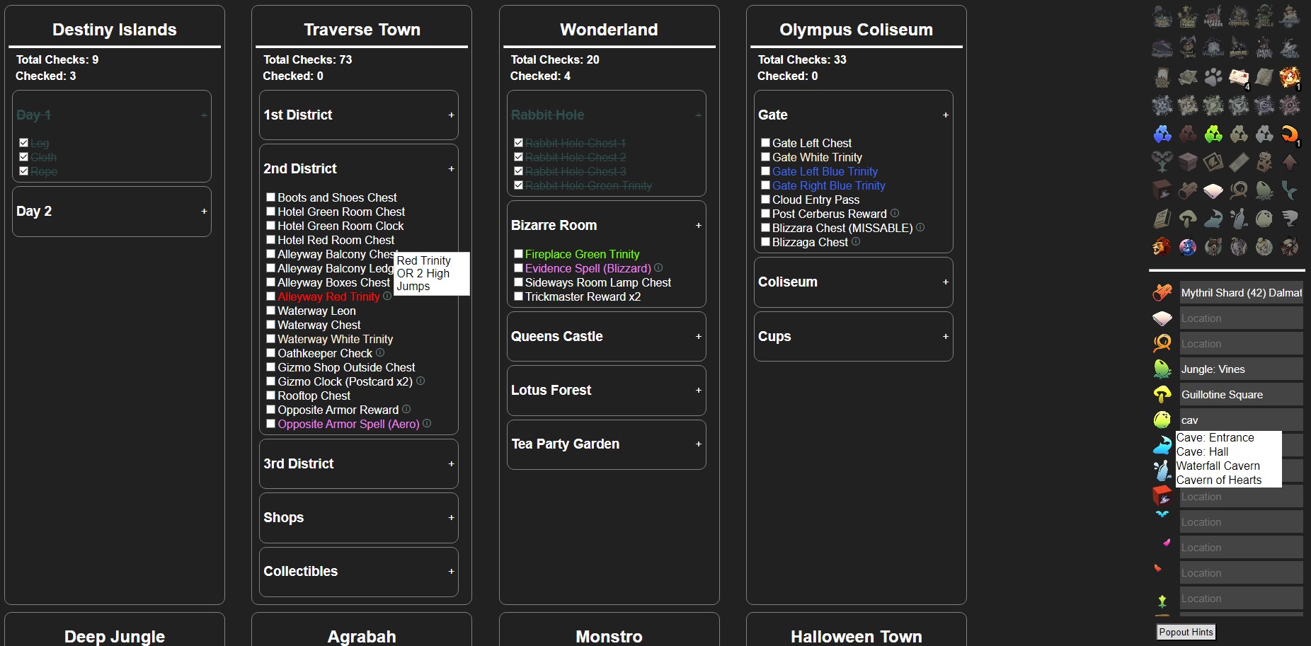
Task: Click the Simba summon icon
Action: click(x=1162, y=246)
